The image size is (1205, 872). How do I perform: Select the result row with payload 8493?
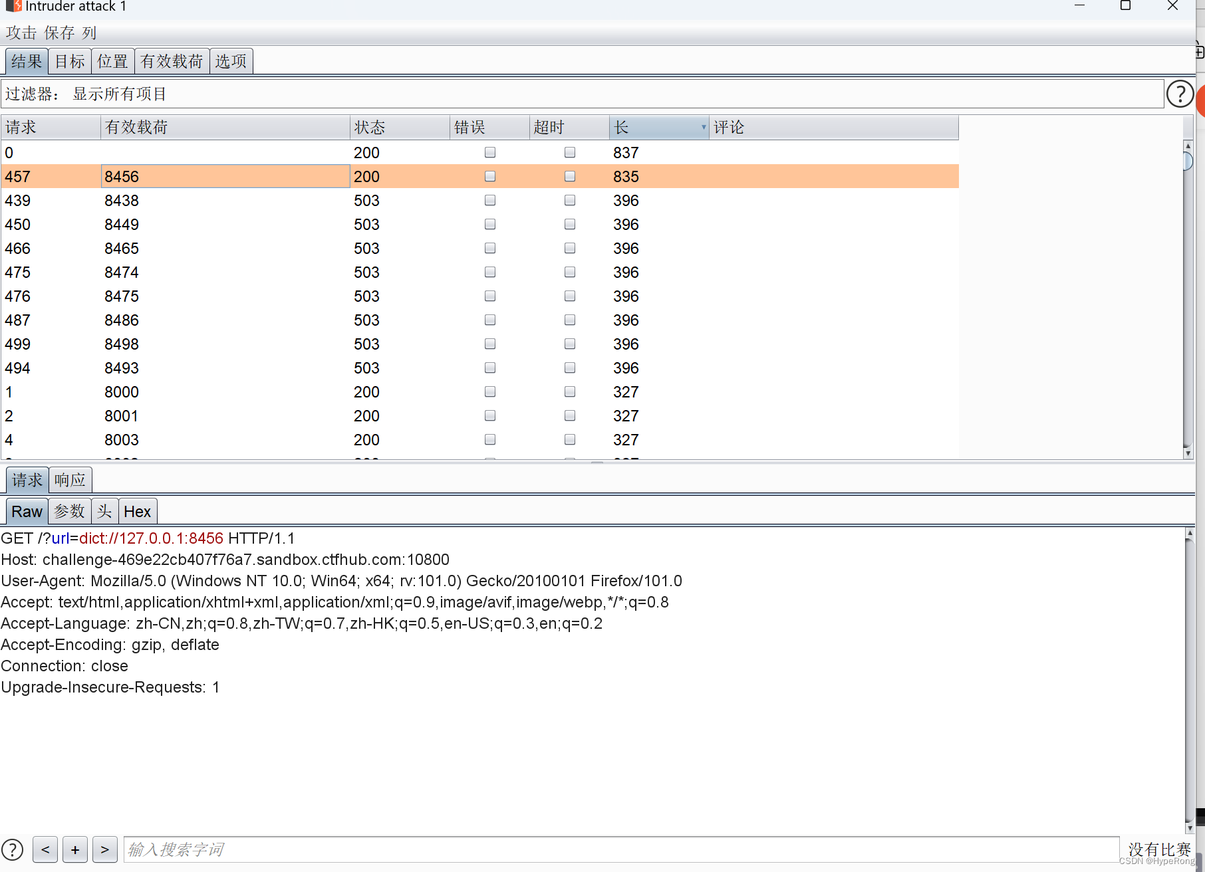coord(479,368)
